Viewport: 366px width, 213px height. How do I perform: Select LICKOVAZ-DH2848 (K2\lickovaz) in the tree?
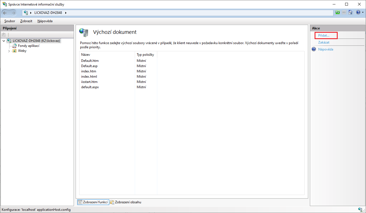(x=36, y=41)
